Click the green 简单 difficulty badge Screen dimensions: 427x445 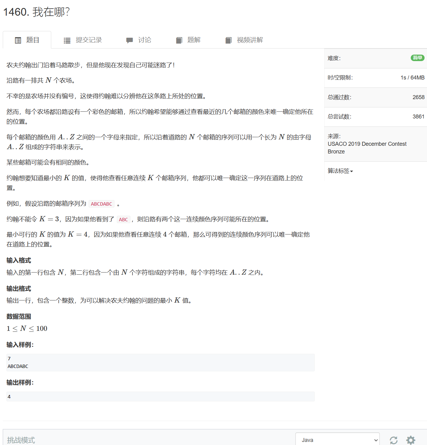[x=417, y=58]
